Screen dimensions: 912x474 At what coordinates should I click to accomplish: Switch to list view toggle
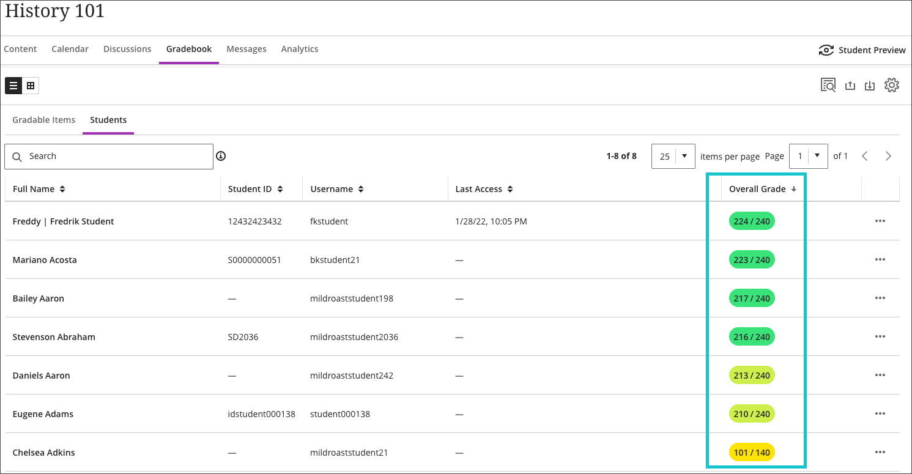coord(13,86)
